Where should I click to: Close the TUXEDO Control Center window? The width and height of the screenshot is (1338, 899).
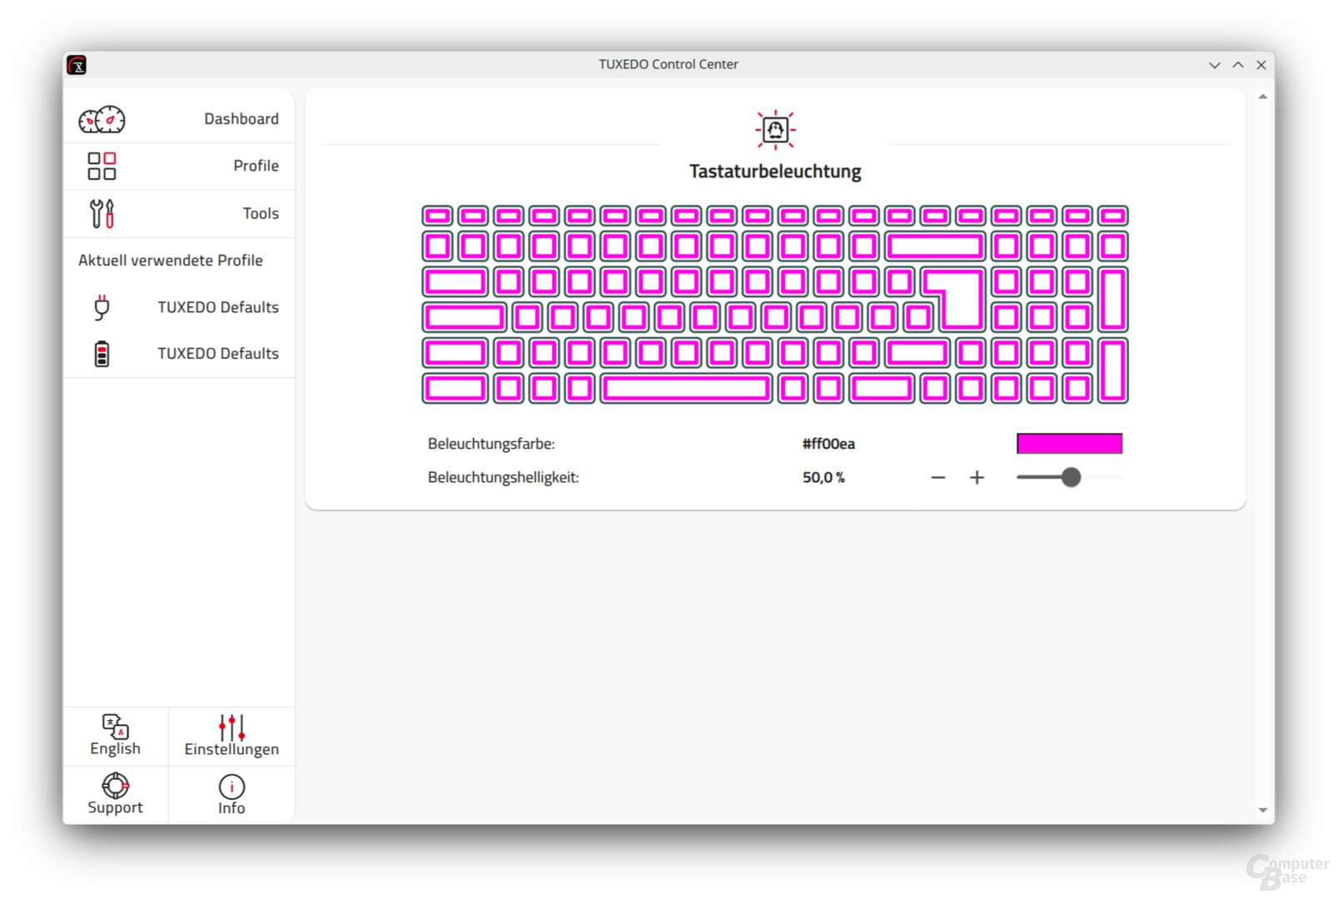point(1261,65)
